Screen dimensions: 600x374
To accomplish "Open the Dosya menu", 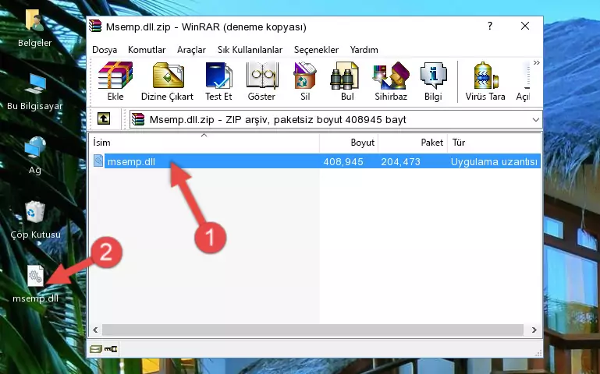I will (x=105, y=50).
